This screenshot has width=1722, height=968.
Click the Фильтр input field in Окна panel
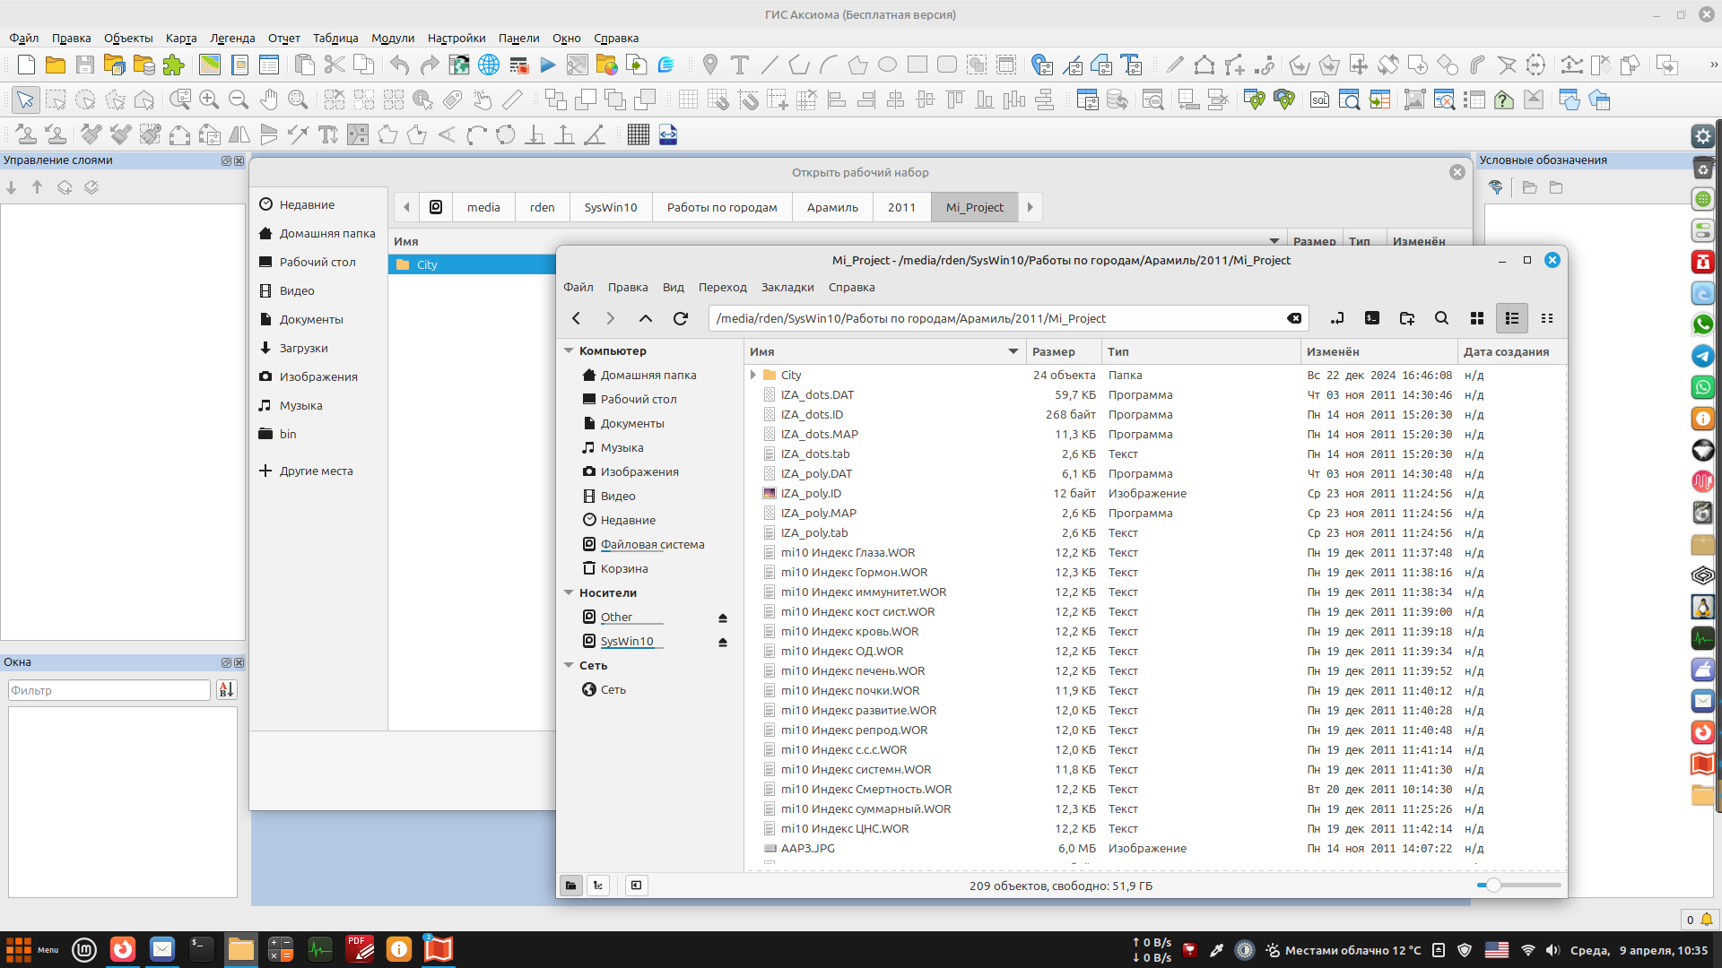[109, 690]
